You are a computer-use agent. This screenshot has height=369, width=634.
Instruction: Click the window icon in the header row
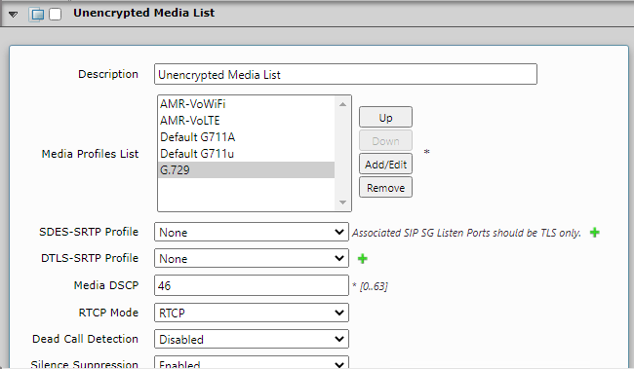[x=37, y=15]
